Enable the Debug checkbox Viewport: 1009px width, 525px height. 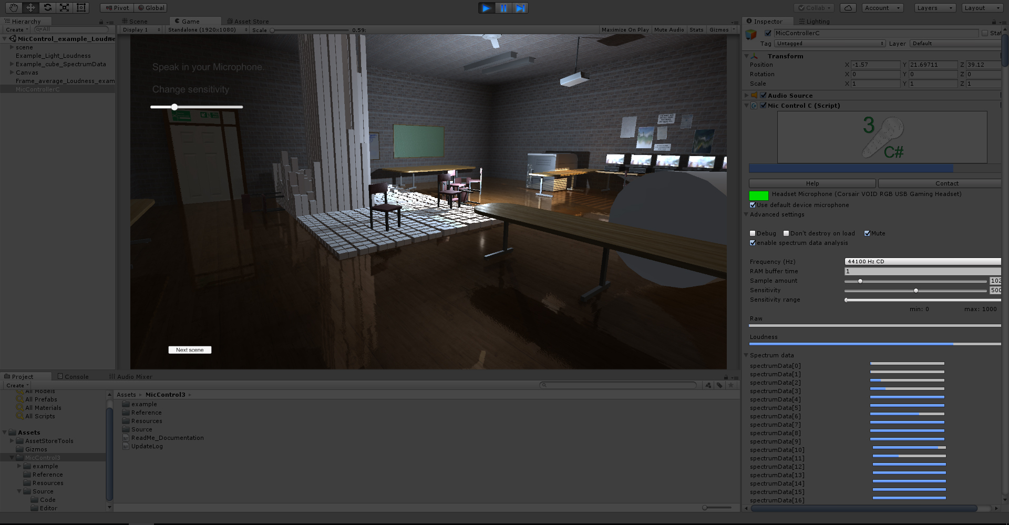click(x=753, y=233)
